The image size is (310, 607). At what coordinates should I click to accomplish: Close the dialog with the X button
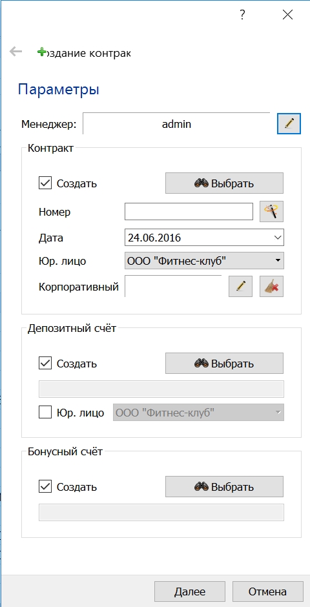coord(287,15)
